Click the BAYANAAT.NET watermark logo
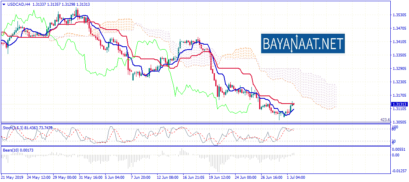Image resolution: width=409 pixels, height=182 pixels. coord(302,43)
